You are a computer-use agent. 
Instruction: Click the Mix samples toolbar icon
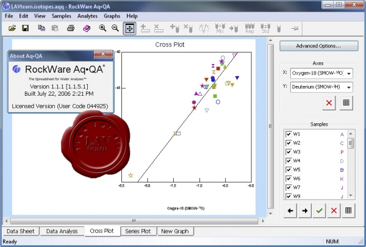(220, 28)
